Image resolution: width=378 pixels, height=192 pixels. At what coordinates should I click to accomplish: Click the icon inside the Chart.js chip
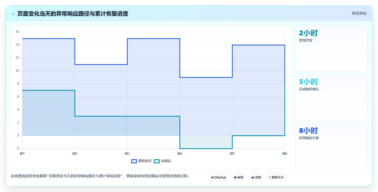[212, 177]
